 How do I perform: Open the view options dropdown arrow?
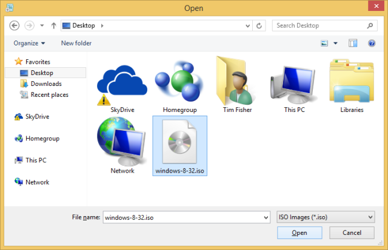335,44
